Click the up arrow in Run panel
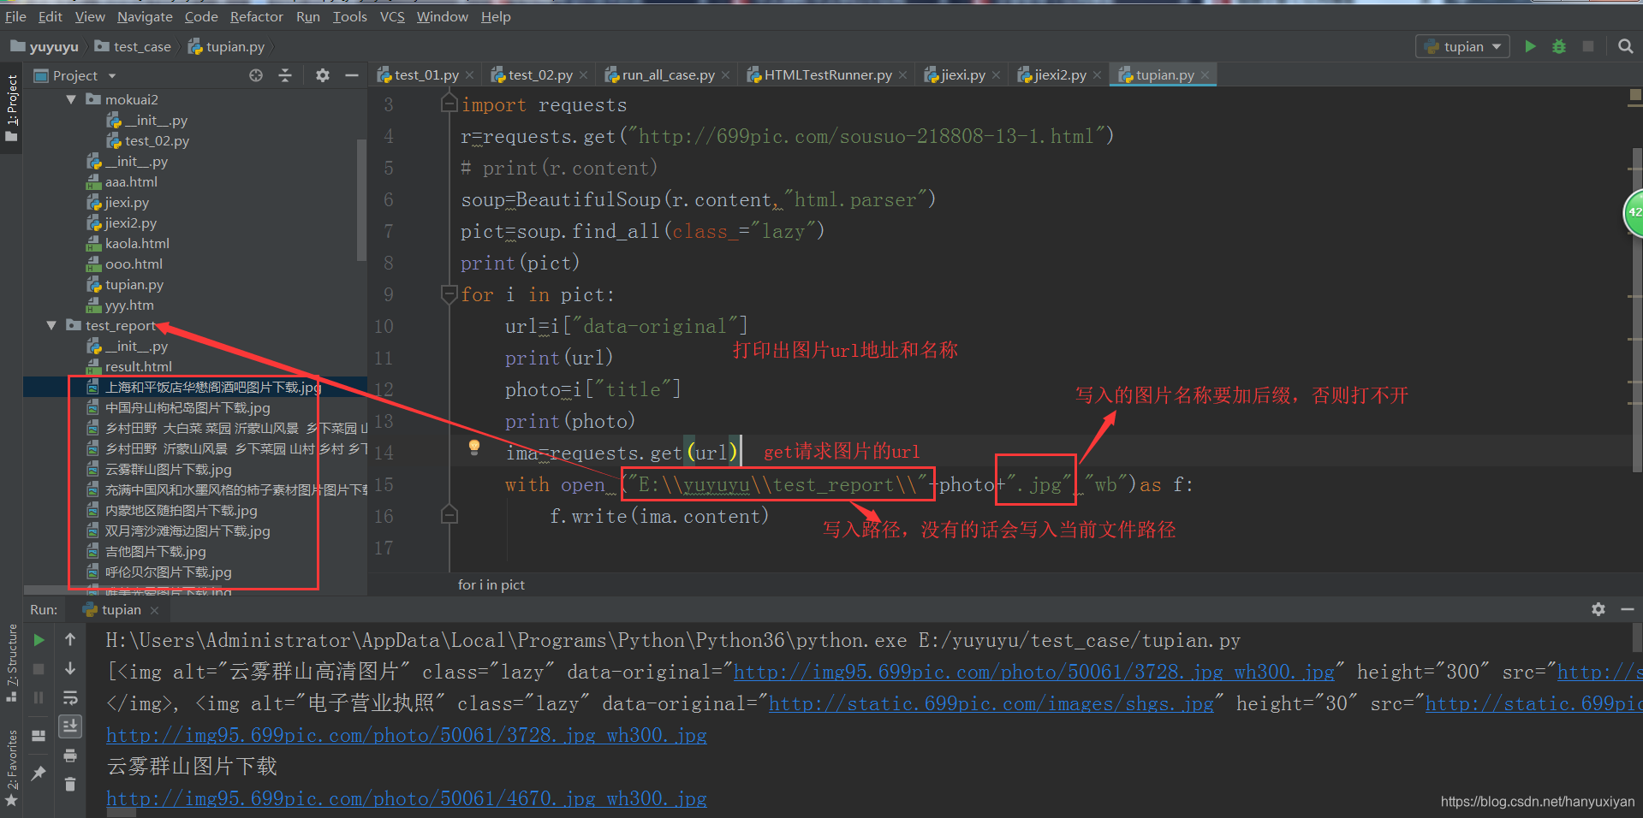The width and height of the screenshot is (1643, 818). (x=70, y=639)
